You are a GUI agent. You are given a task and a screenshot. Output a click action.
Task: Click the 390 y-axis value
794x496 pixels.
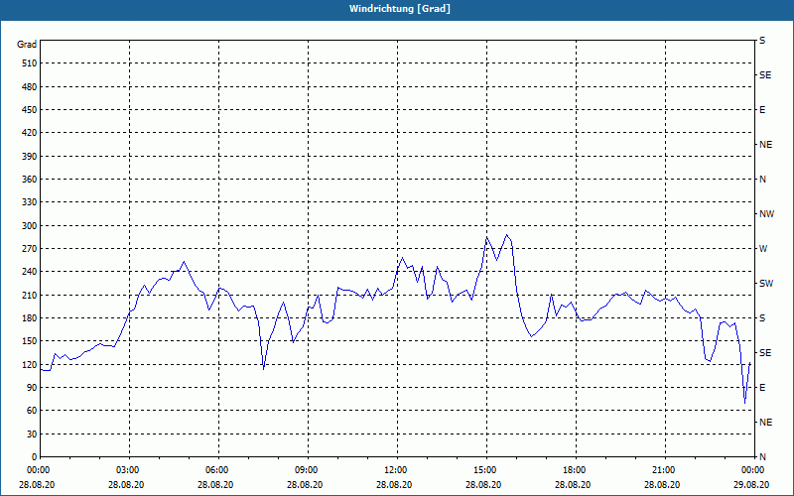(x=30, y=156)
